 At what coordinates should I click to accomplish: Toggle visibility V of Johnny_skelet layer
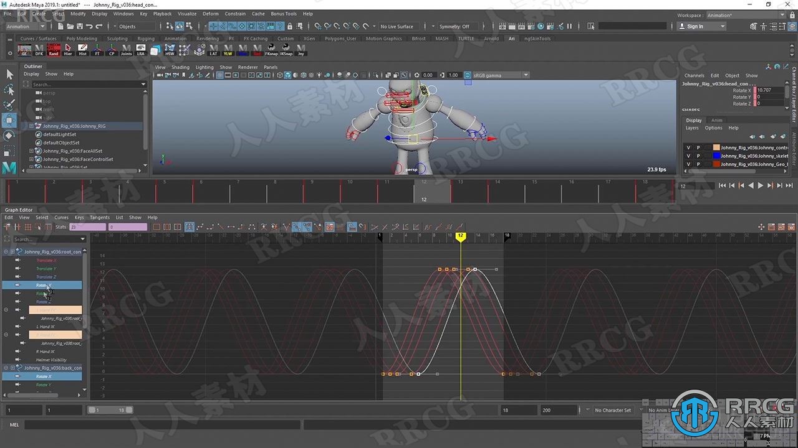click(x=688, y=156)
